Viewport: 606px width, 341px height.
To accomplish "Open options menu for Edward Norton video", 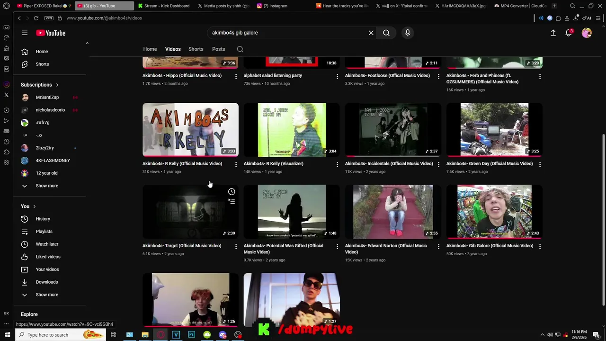I will pyautogui.click(x=438, y=246).
